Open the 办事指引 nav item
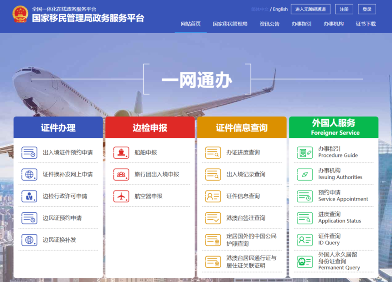The image size is (392, 282). point(301,24)
